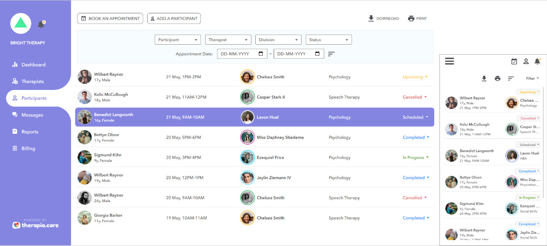The width and height of the screenshot is (547, 246).
Task: Click the Book an Appointment button
Action: 110,18
